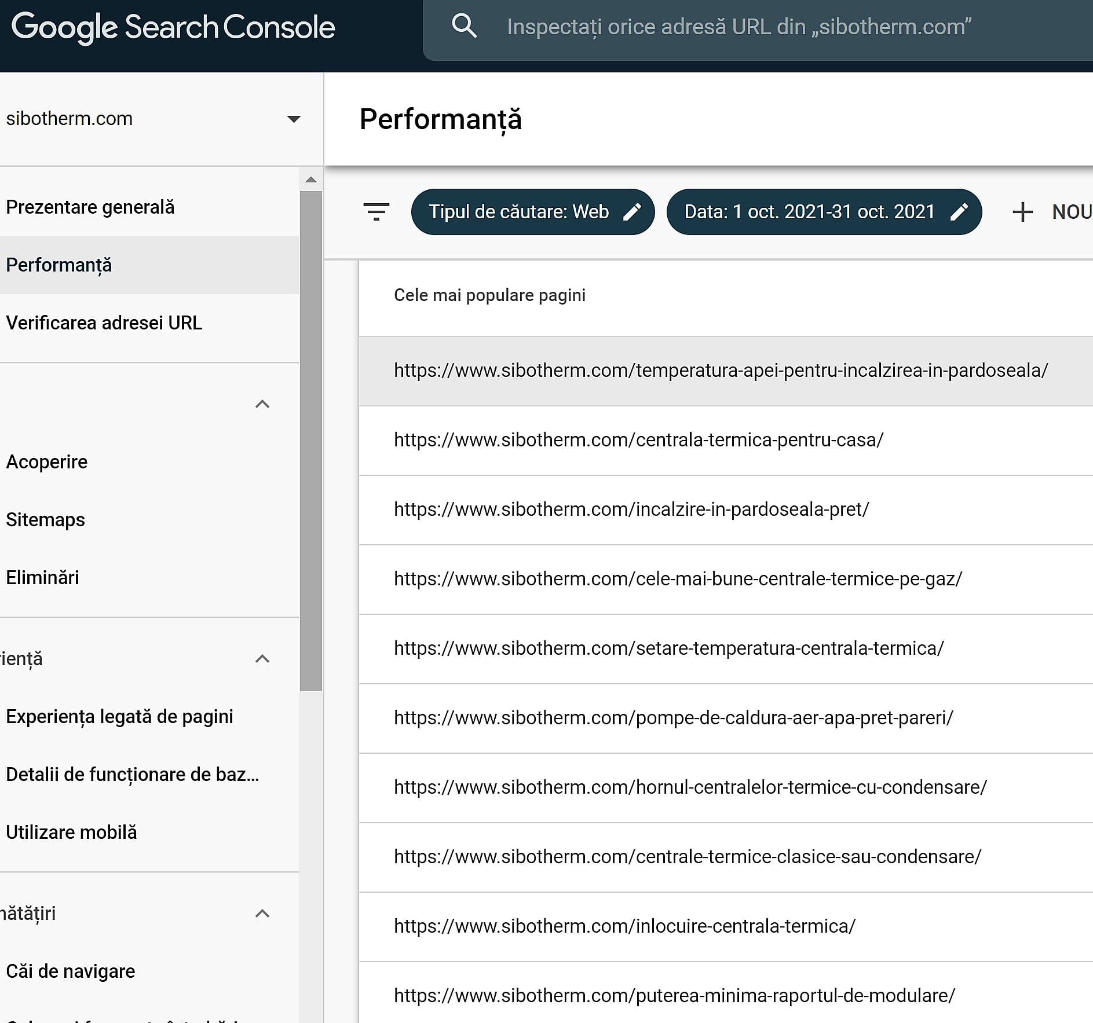Open Căi de navigare report
Screen dimensions: 1093x1023
(149, 971)
